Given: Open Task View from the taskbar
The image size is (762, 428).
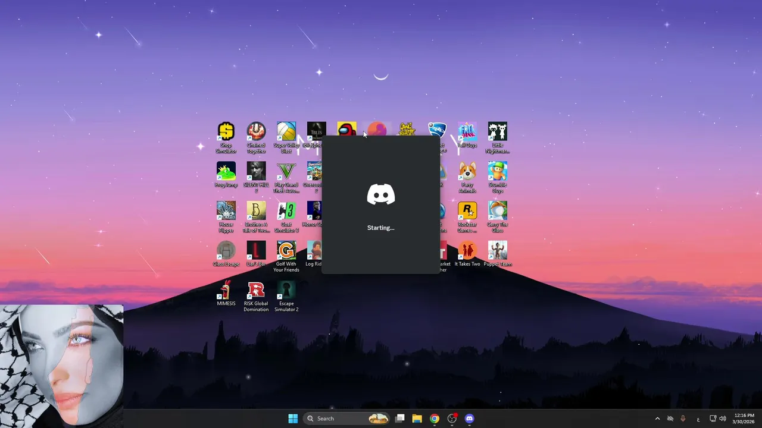Looking at the screenshot, I should click(x=400, y=418).
